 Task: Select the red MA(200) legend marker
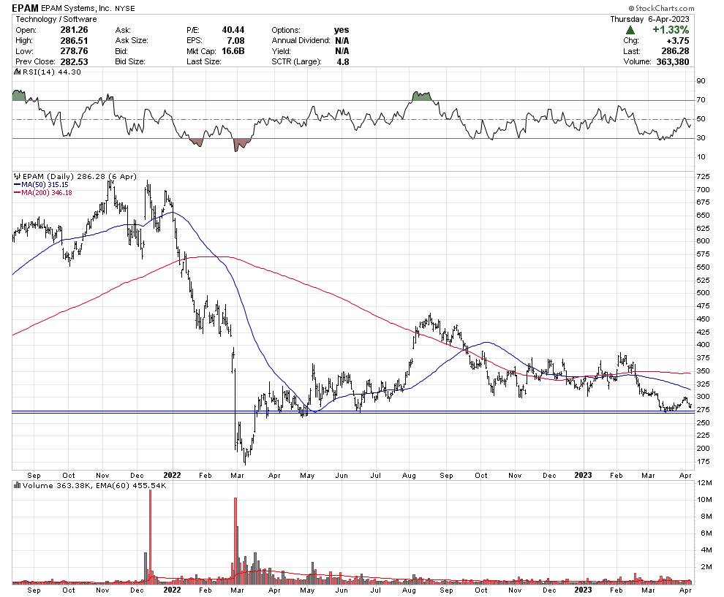17,192
